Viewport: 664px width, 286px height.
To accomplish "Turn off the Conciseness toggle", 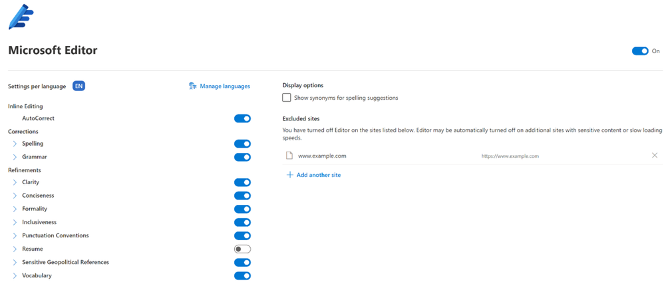I will pos(242,196).
